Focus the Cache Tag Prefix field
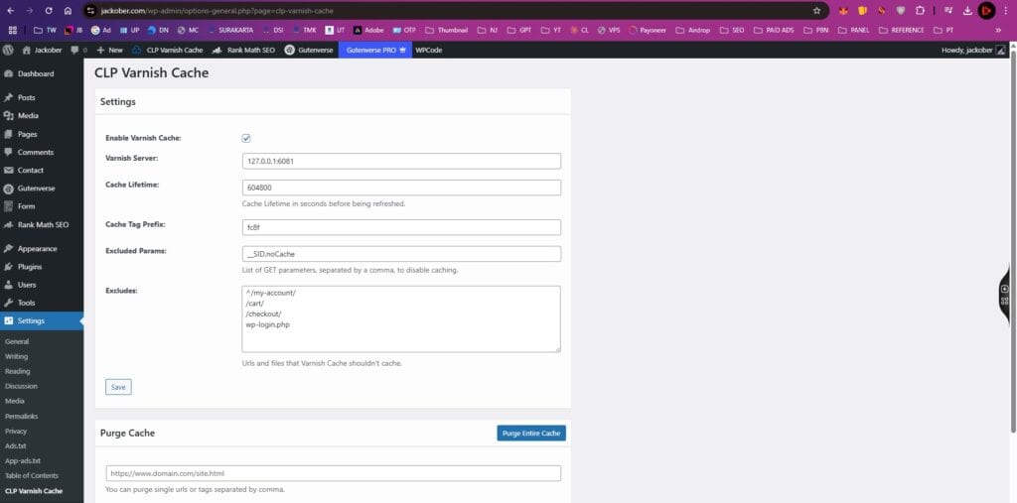The height and width of the screenshot is (503, 1017). [x=401, y=227]
